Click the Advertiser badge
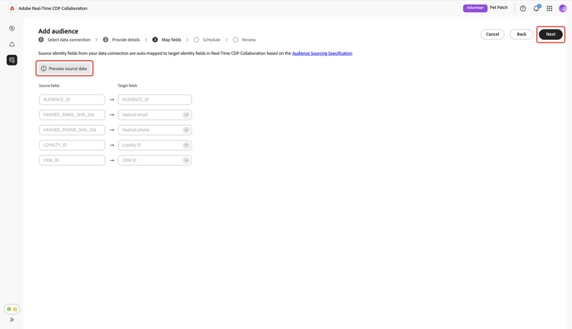 475,8
